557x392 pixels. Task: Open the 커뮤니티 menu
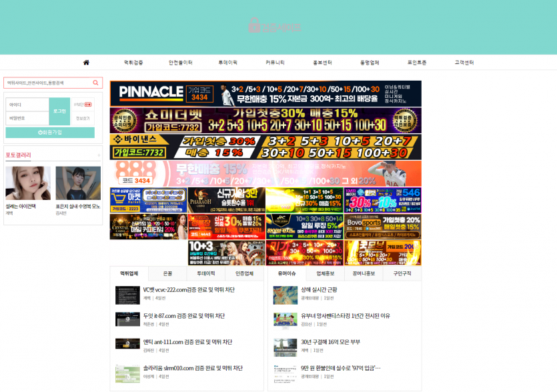[x=275, y=63]
